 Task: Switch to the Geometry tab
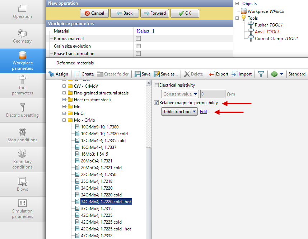tap(22, 36)
